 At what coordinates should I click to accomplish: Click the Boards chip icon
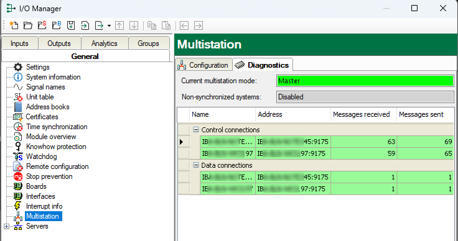(18, 186)
